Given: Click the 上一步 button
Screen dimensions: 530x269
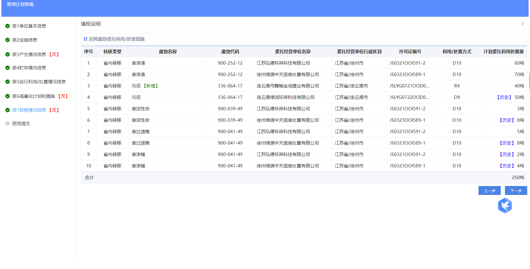Looking at the screenshot, I should pyautogui.click(x=489, y=190).
